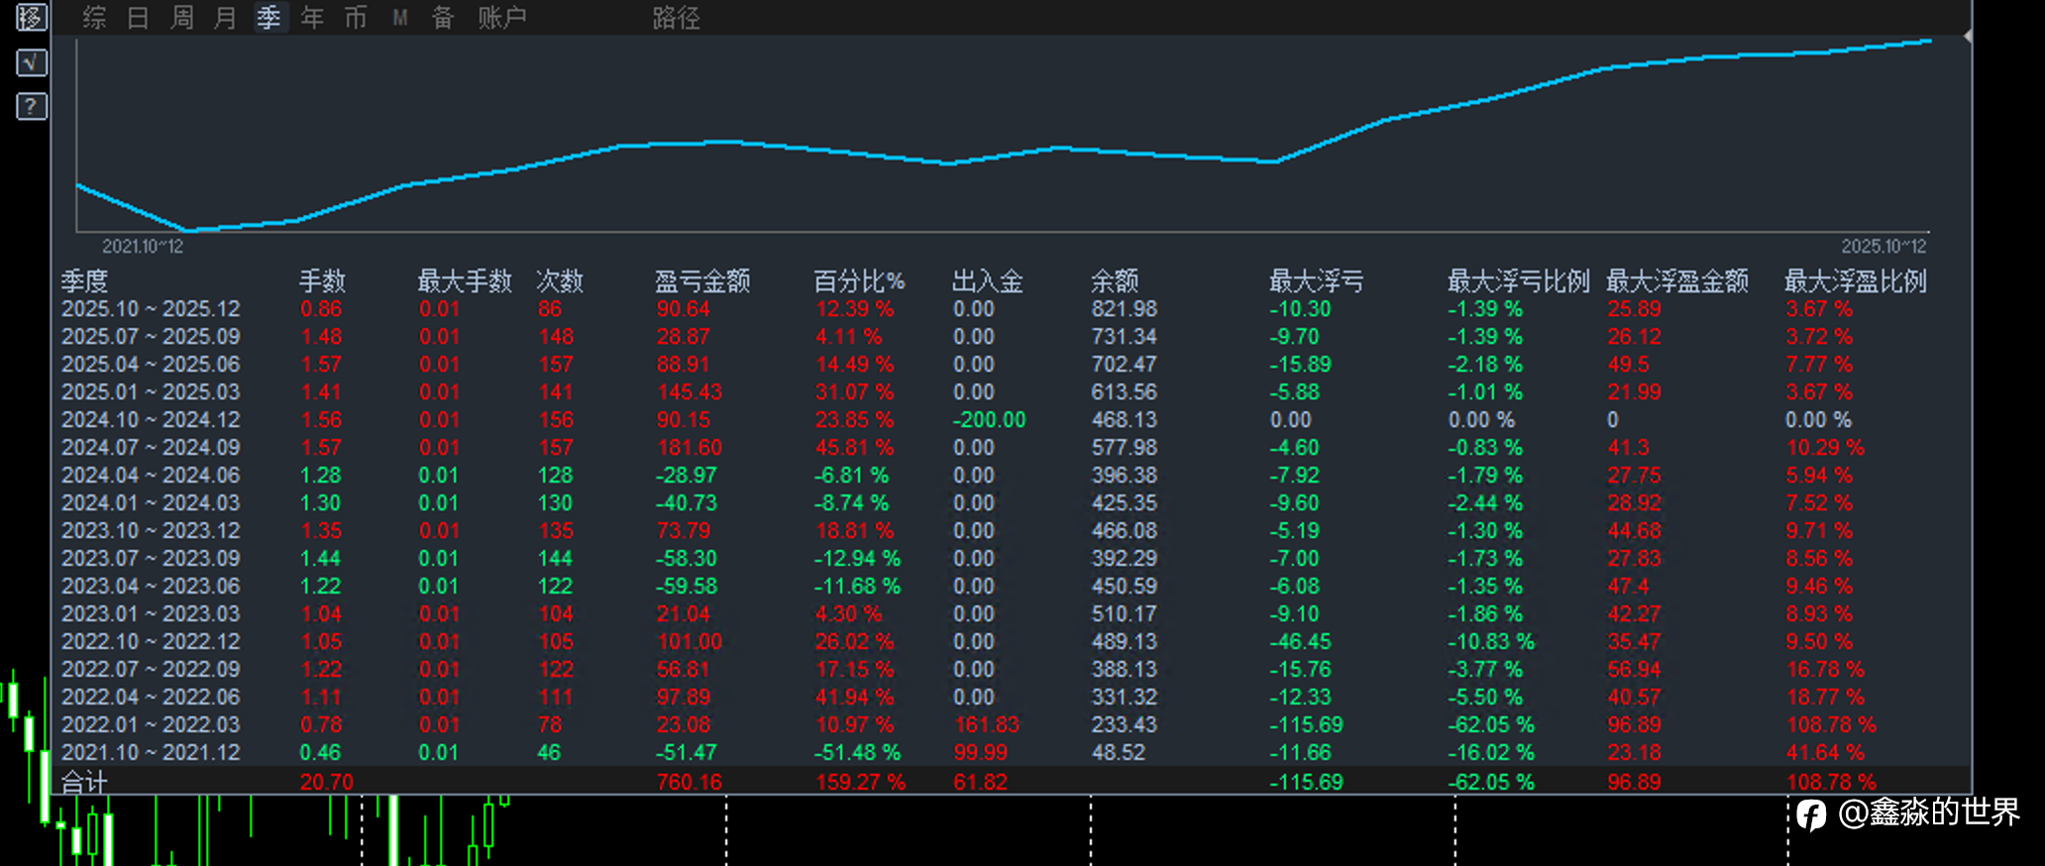Click the 181.60 profit amount
The width and height of the screenshot is (2045, 866).
pos(690,448)
